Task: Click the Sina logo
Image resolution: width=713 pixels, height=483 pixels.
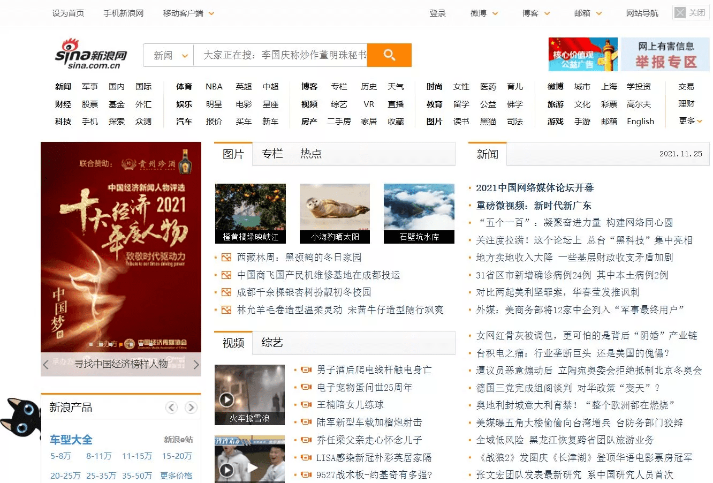Action: 92,54
